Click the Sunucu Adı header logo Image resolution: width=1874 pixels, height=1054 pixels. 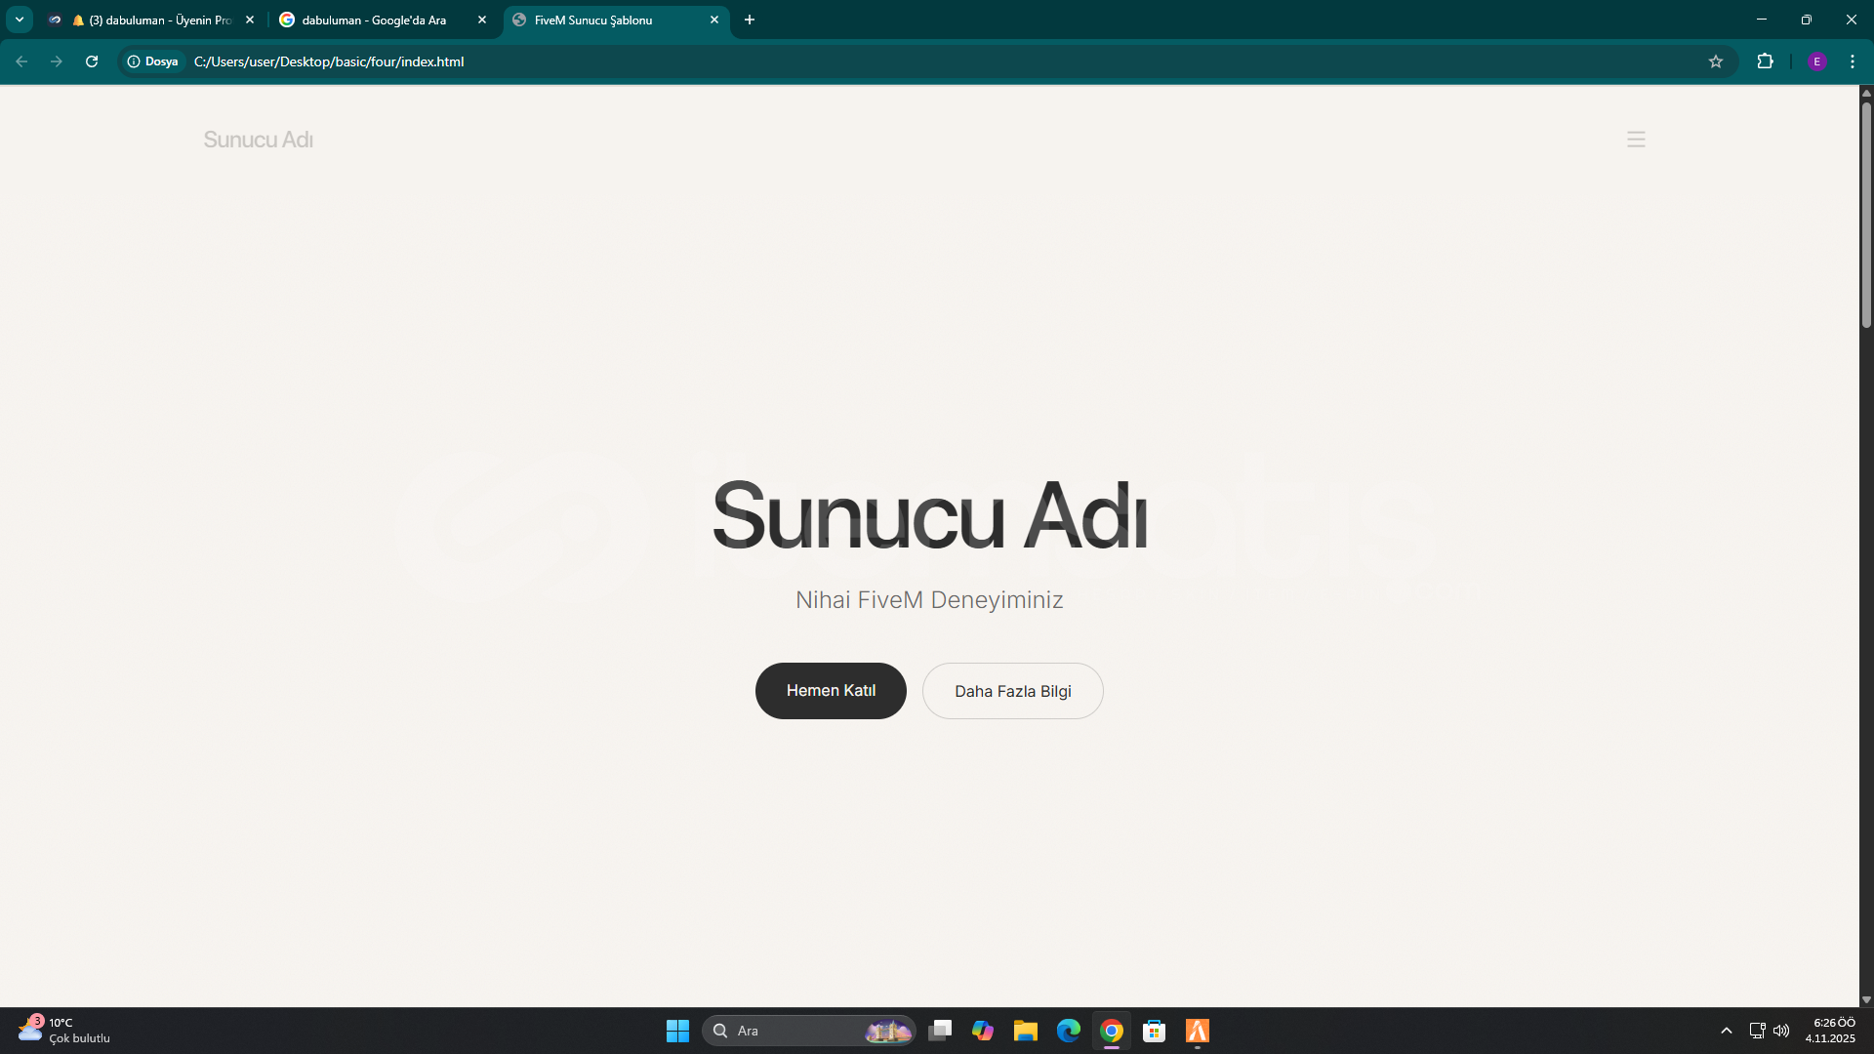258,140
